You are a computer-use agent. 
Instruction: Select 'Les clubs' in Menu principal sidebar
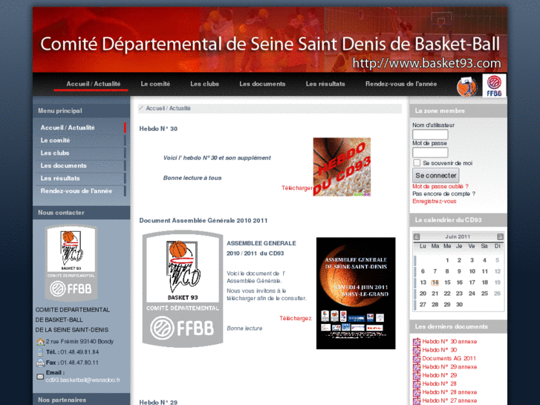[55, 153]
